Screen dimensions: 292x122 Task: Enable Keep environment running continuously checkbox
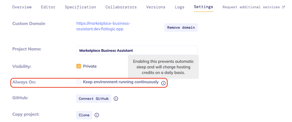[x=79, y=82]
